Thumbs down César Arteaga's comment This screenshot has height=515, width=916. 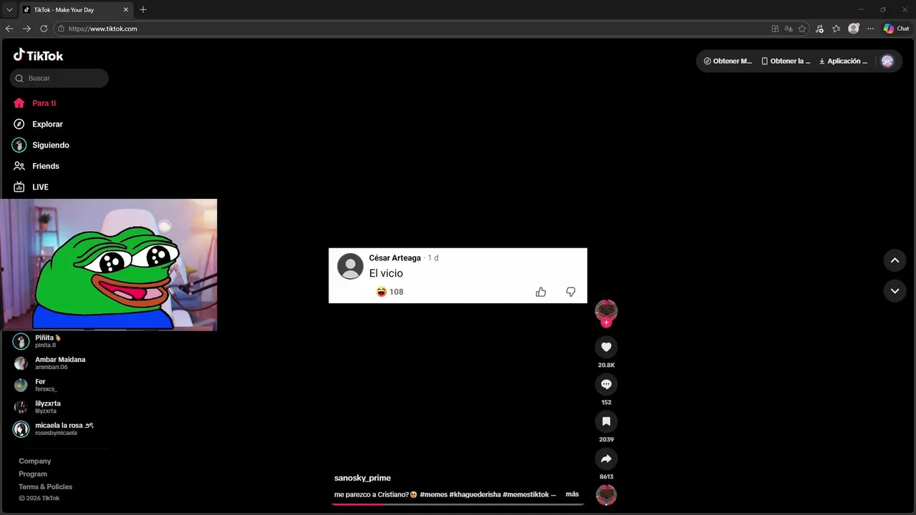click(x=570, y=292)
